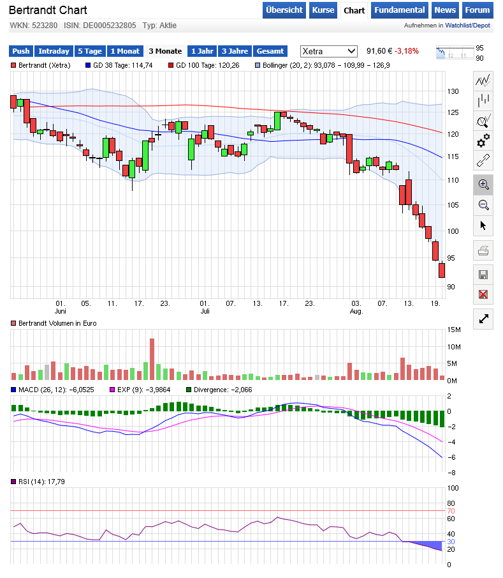Expand chart to fullscreen with diagonal arrow

pos(483,319)
